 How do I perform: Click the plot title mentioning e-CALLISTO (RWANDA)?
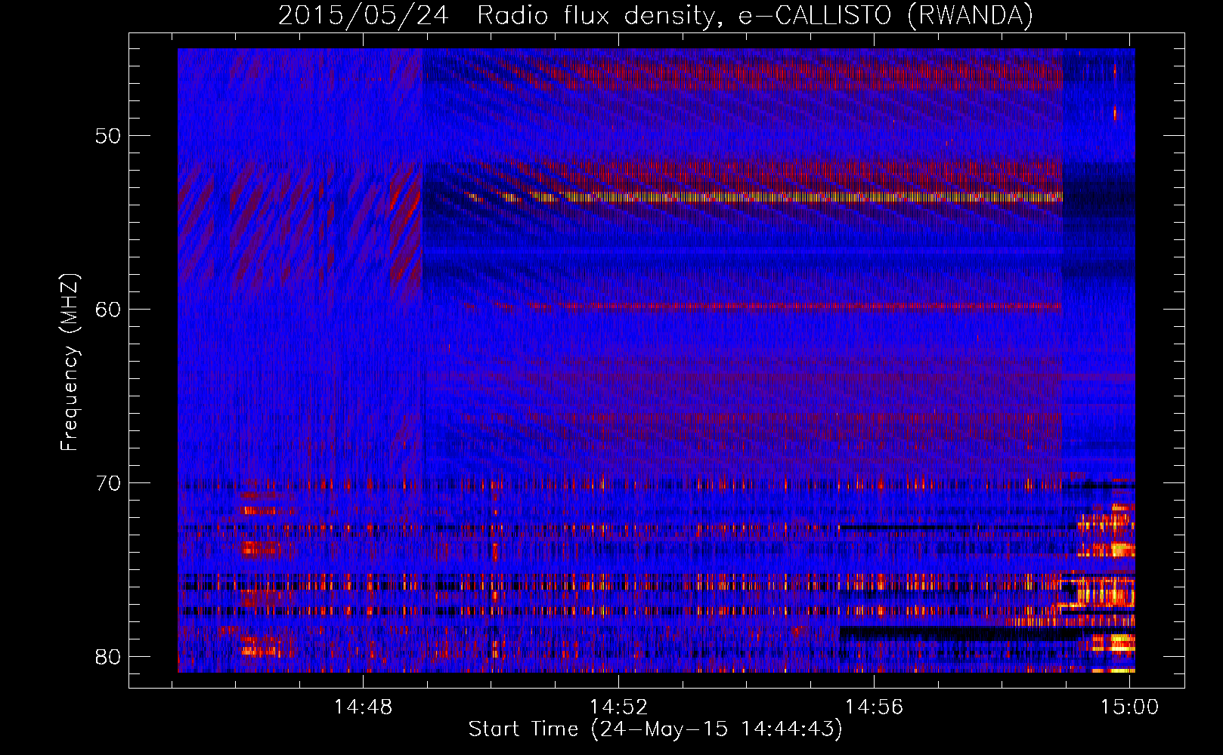click(655, 15)
